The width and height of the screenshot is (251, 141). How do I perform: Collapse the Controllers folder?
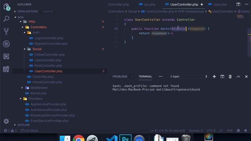point(22,27)
